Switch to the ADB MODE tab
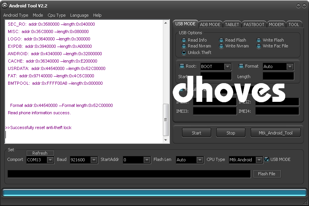The width and height of the screenshot is (309, 206). click(x=210, y=24)
